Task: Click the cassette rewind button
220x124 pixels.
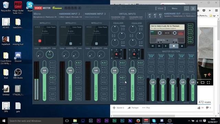Action: (153, 46)
